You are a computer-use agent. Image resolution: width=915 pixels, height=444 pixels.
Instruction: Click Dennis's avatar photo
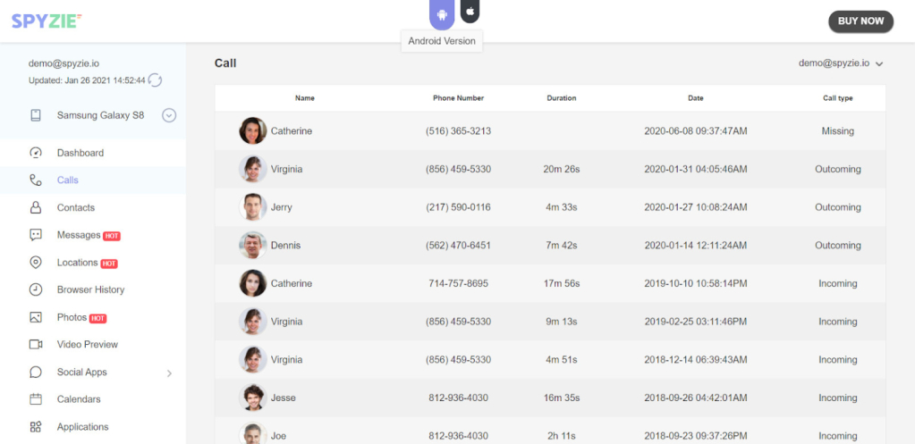[252, 246]
